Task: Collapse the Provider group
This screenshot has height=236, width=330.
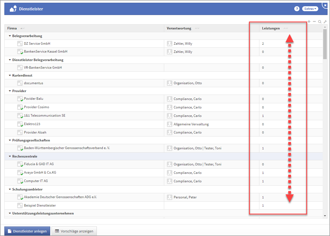Action: [10, 91]
